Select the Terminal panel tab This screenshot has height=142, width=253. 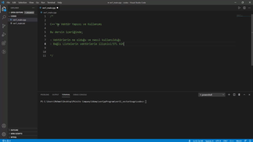pos(66,95)
